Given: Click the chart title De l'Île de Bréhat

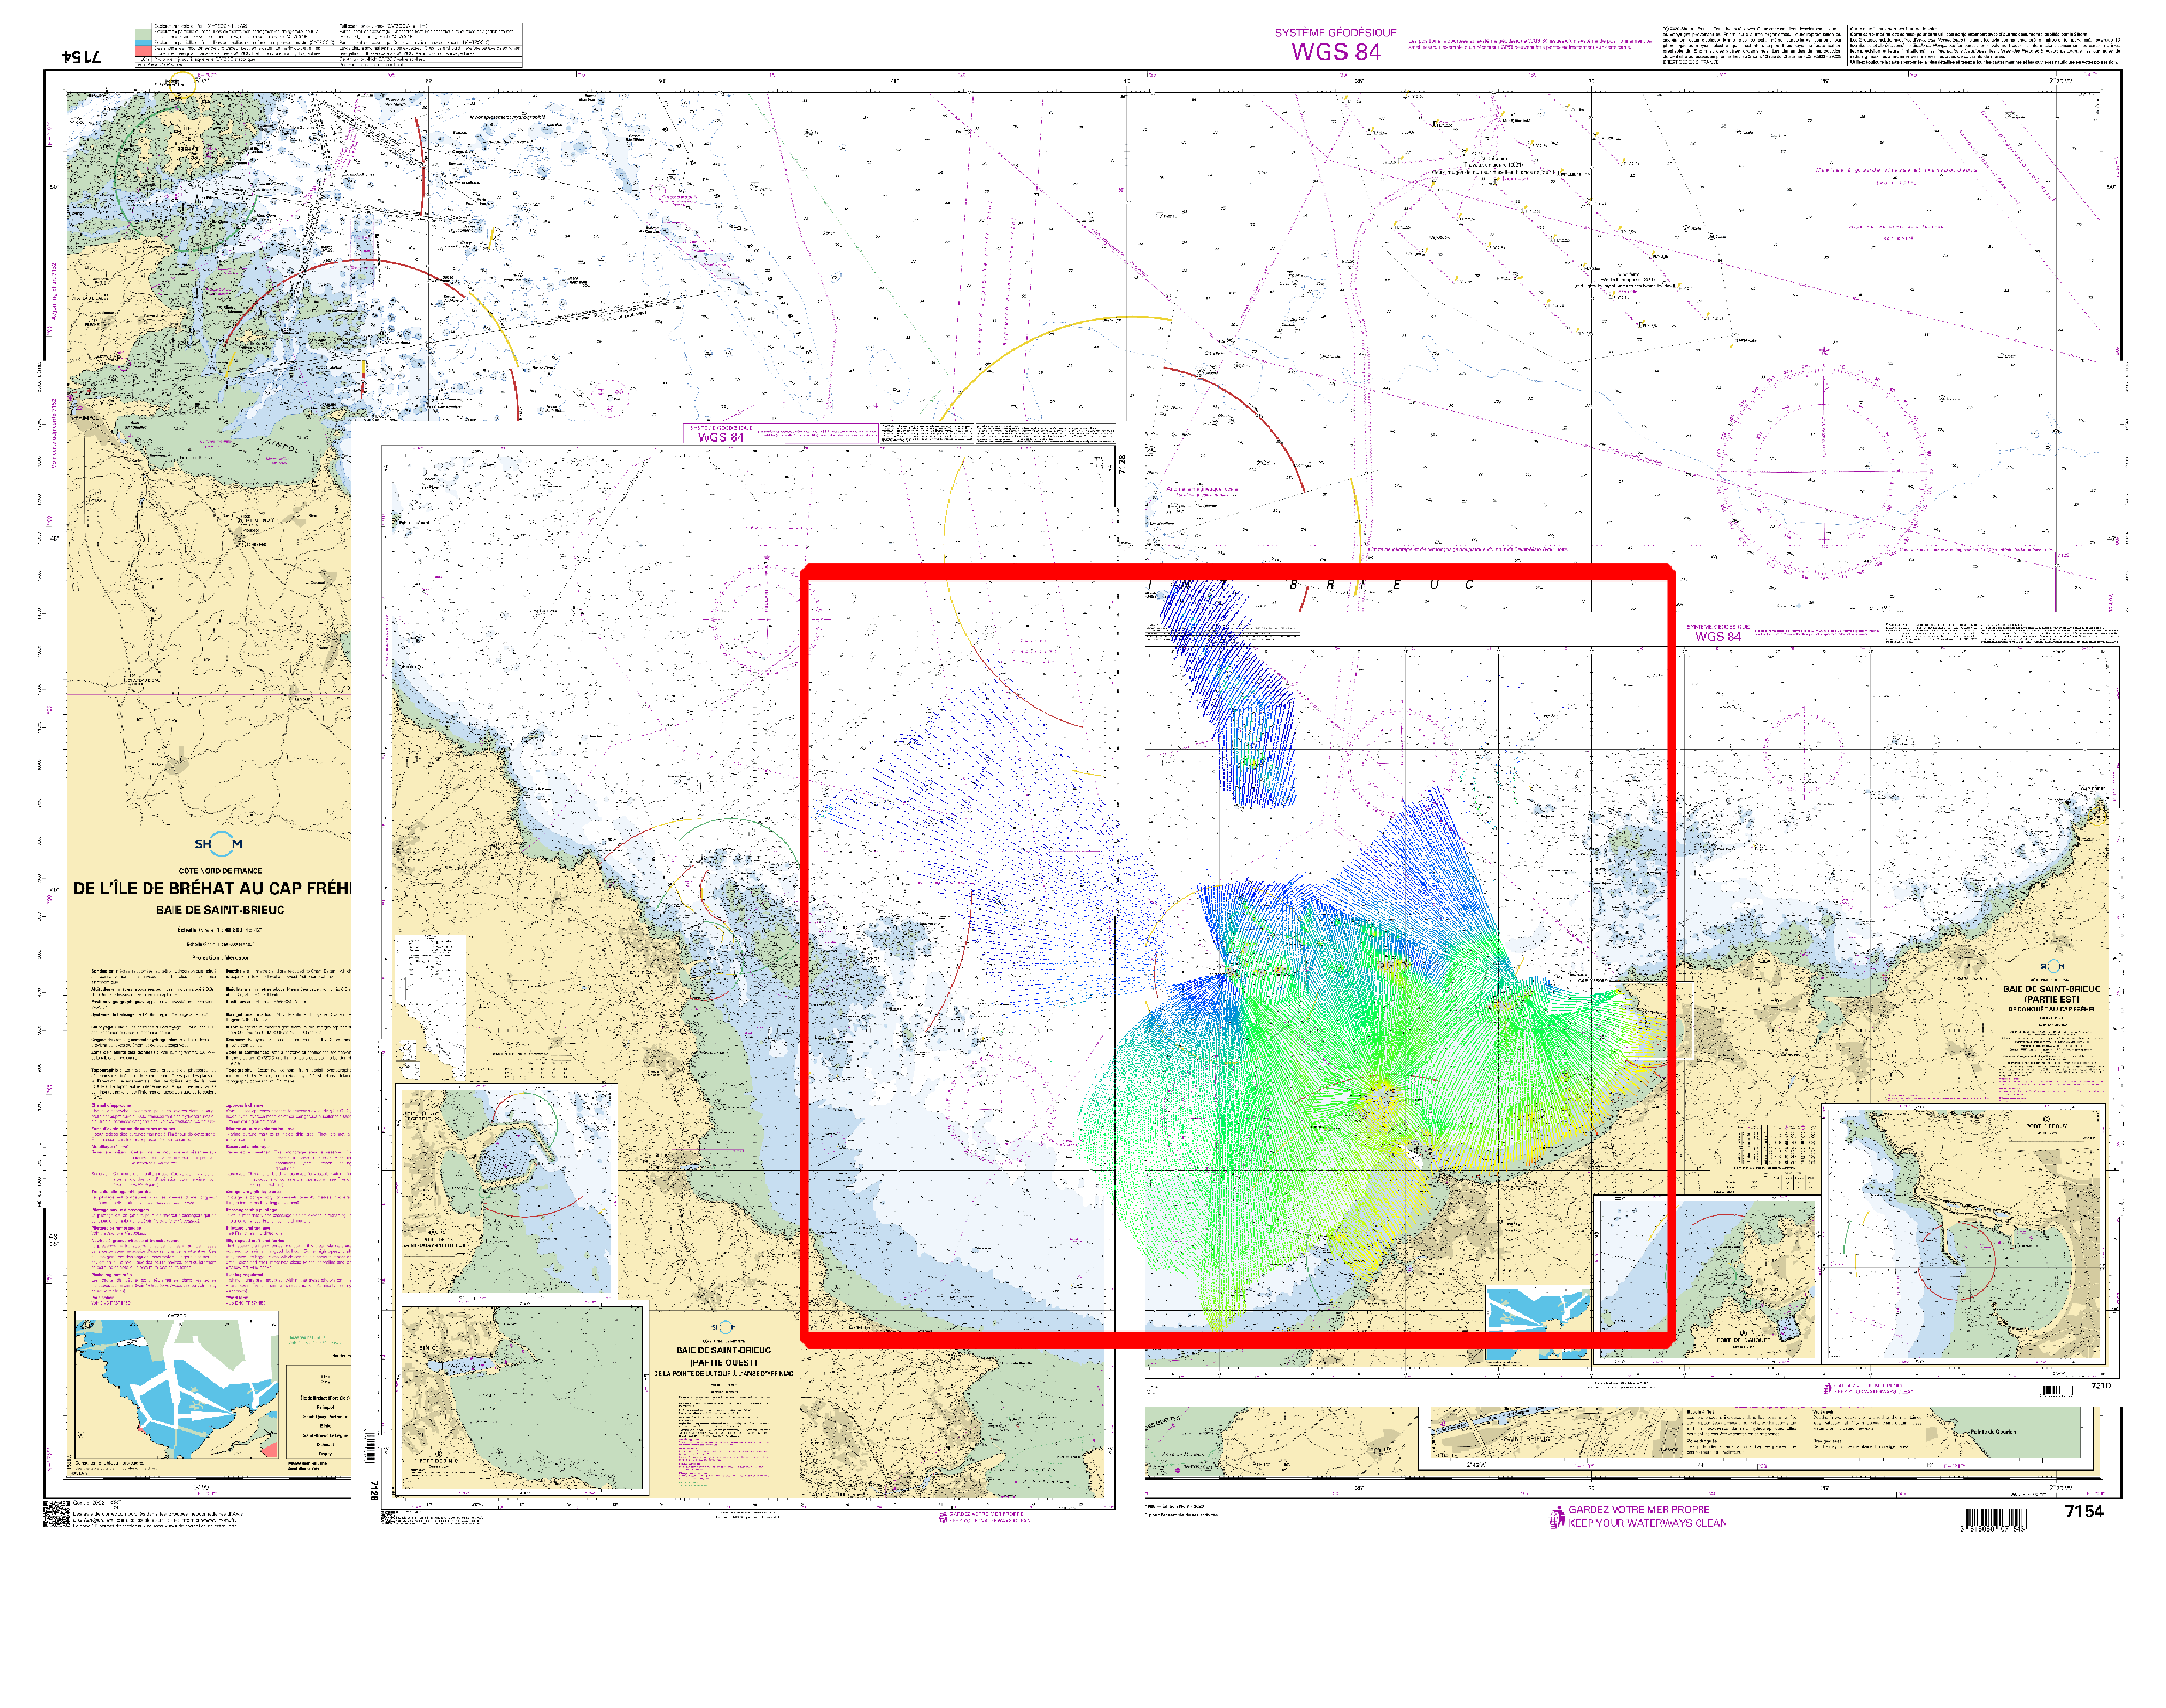Looking at the screenshot, I should [212, 888].
